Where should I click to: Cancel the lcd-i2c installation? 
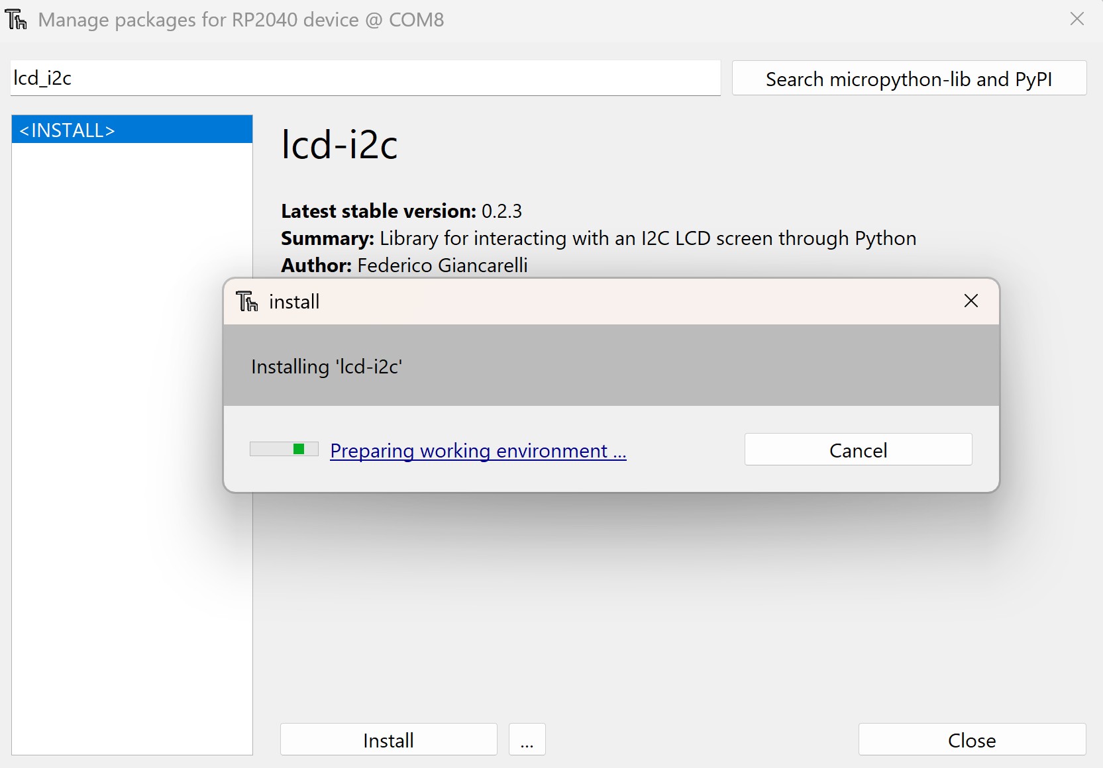858,450
